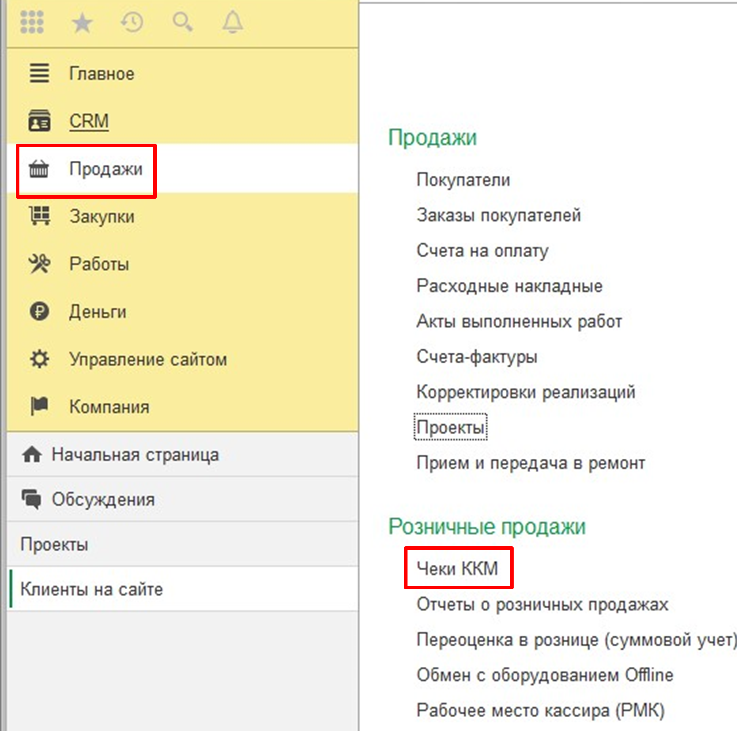Open Заказы покупателей list
Screen dimensions: 737x731
499,215
